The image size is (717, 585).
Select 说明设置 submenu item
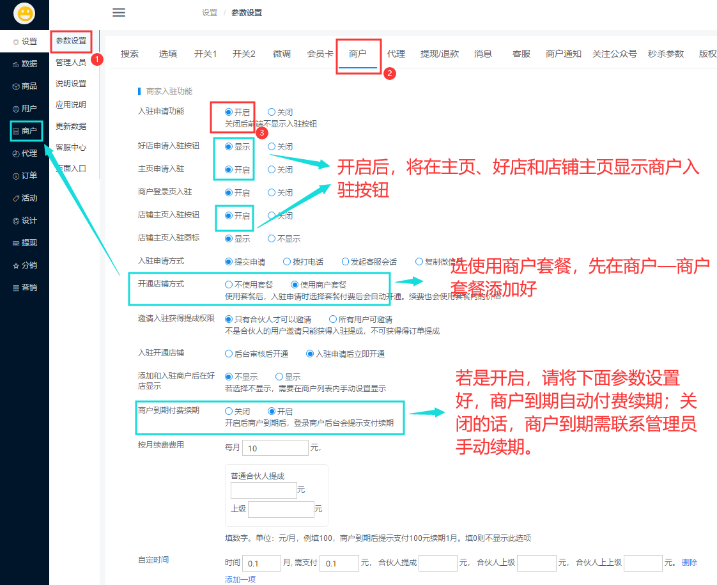pos(71,83)
